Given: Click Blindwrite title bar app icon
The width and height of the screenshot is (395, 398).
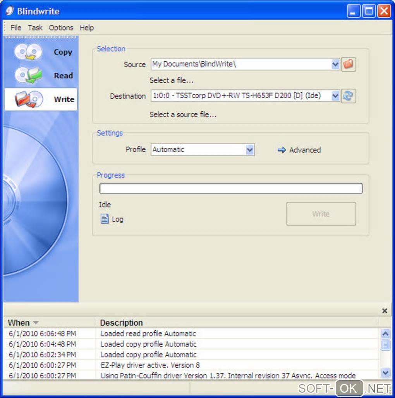Looking at the screenshot, I should (9, 11).
